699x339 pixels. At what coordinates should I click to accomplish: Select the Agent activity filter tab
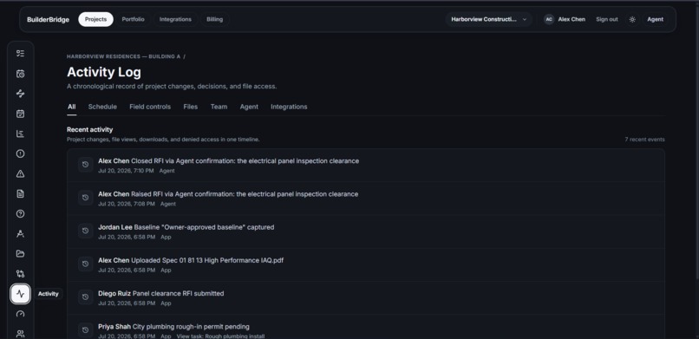(x=249, y=107)
